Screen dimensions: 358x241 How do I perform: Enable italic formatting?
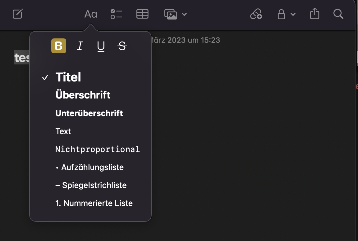pyautogui.click(x=80, y=46)
